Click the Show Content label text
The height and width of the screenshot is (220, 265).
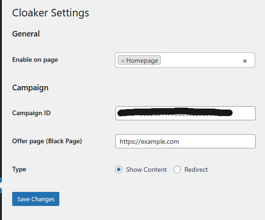tap(146, 169)
